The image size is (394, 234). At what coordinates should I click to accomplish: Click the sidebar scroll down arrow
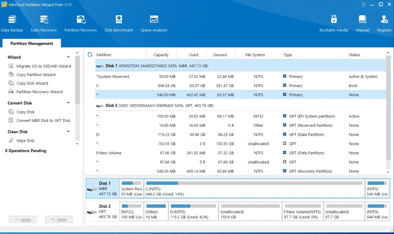[x=77, y=144]
